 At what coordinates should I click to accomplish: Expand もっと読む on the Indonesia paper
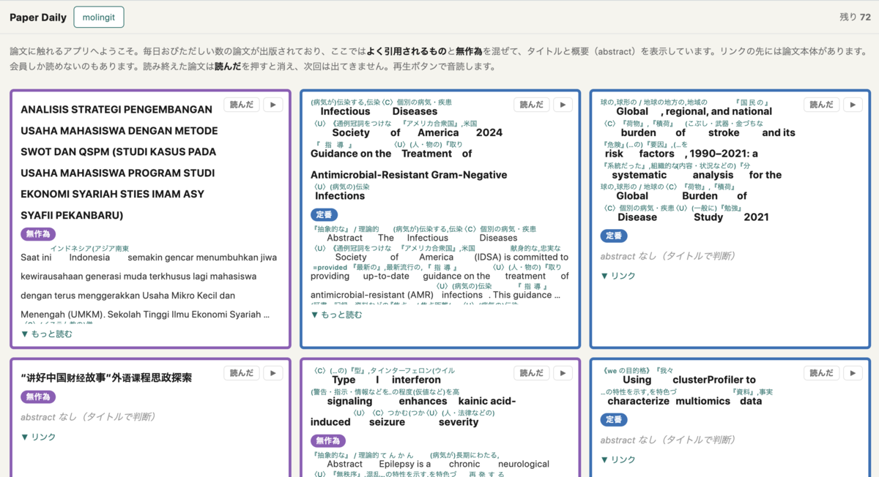(x=47, y=334)
